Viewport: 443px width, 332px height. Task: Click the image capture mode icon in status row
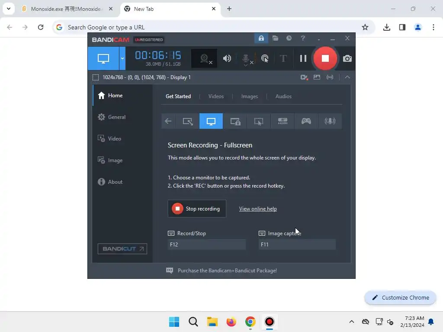coord(317,77)
